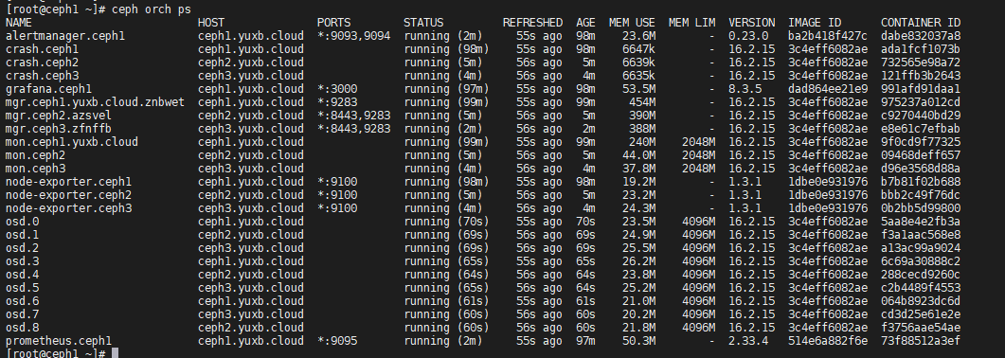
Task: Click the osd.8 daemon name
Action: (x=22, y=328)
